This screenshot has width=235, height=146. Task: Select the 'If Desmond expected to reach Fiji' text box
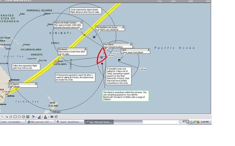pyautogui.click(x=75, y=77)
